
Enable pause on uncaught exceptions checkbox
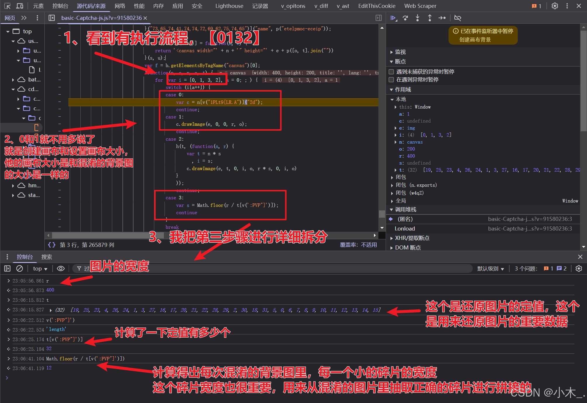pos(392,72)
